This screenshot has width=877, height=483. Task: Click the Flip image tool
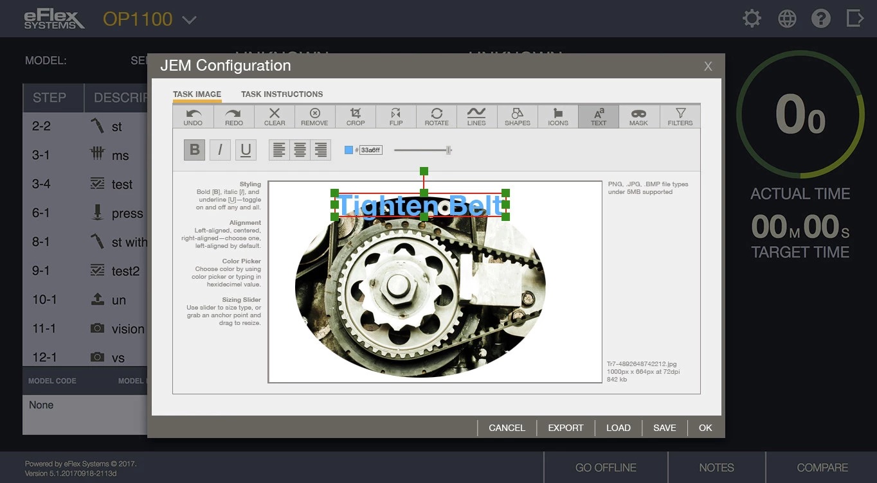pyautogui.click(x=396, y=116)
